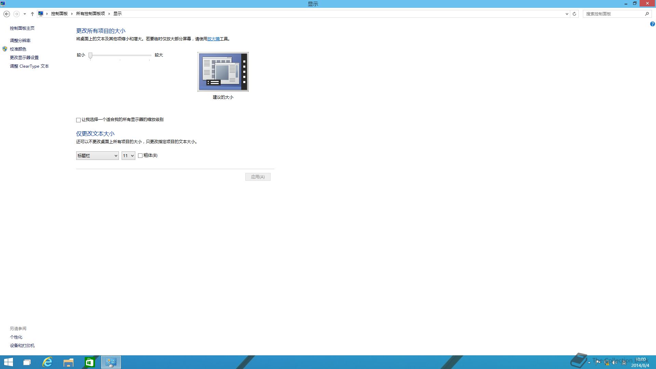Image resolution: width=656 pixels, height=369 pixels.
Task: Click the refresh icon in address bar
Action: coord(574,14)
